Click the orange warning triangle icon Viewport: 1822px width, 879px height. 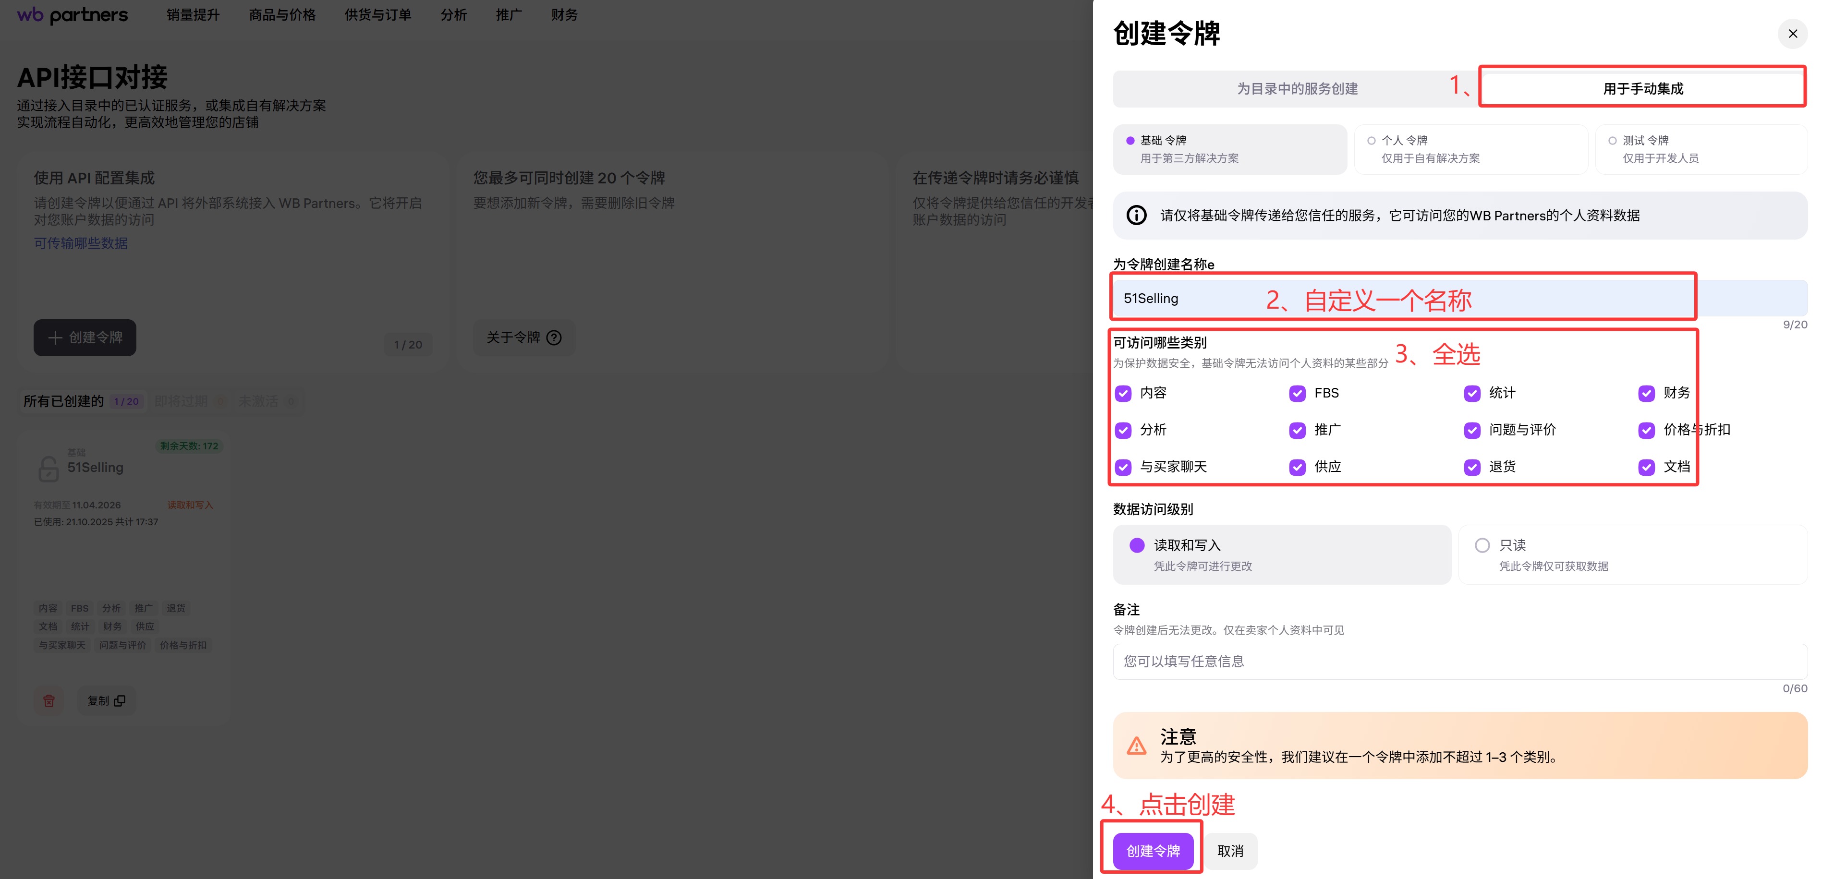(1136, 746)
